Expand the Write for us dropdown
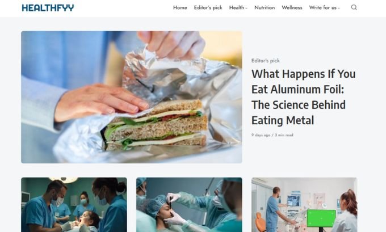The height and width of the screenshot is (232, 386). point(324,7)
